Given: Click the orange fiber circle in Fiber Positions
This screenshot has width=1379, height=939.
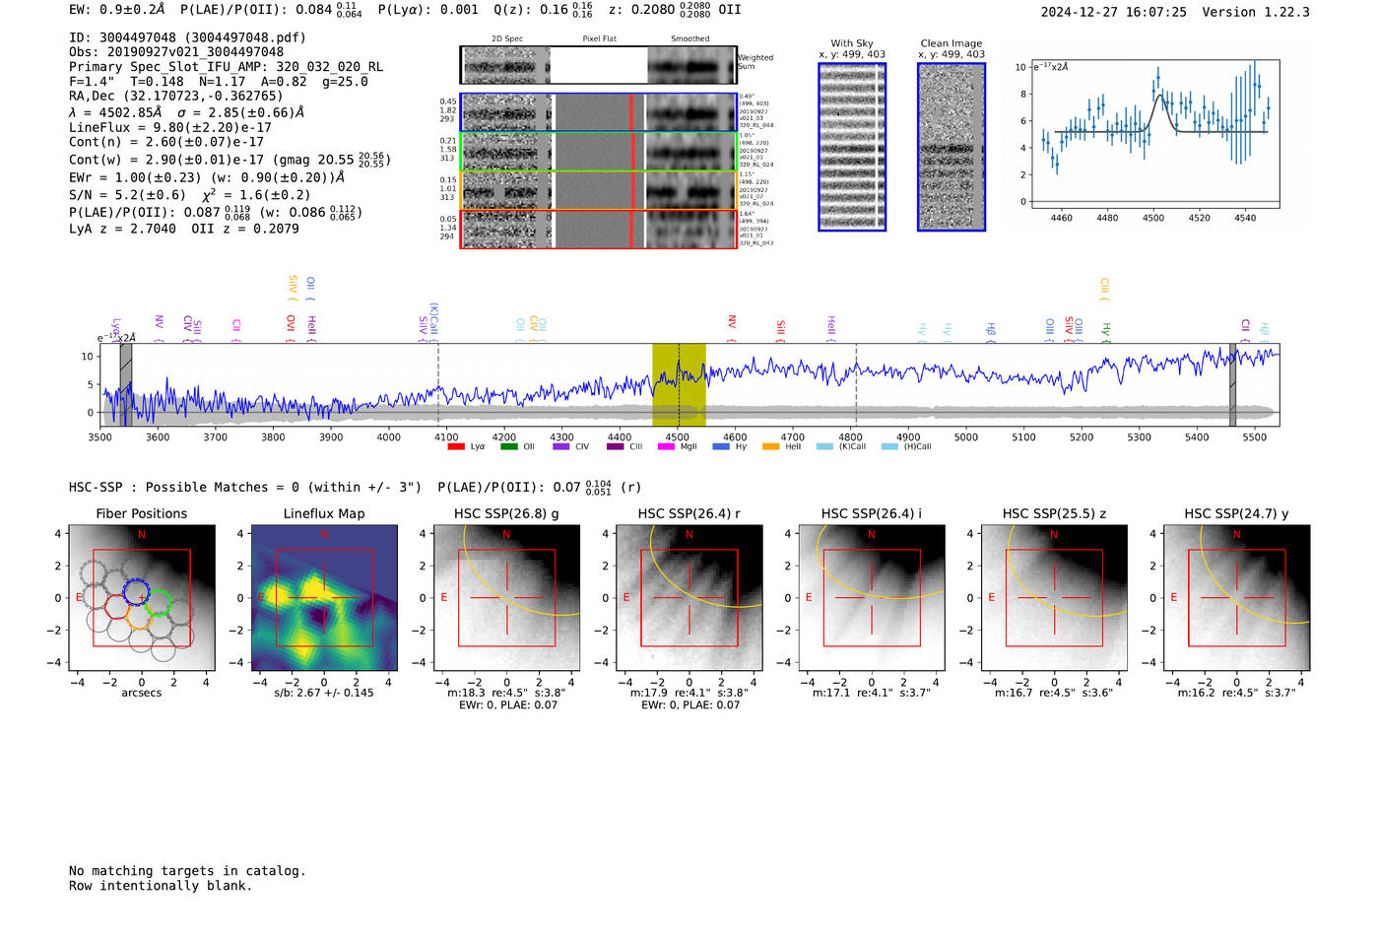Looking at the screenshot, I should coord(140,618).
